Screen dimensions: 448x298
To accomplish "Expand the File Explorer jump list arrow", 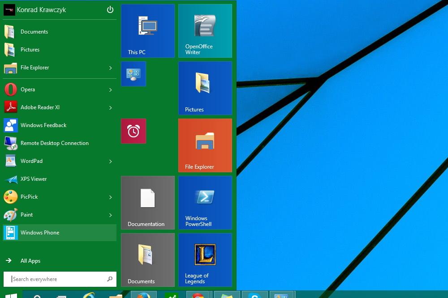I will pyautogui.click(x=111, y=68).
